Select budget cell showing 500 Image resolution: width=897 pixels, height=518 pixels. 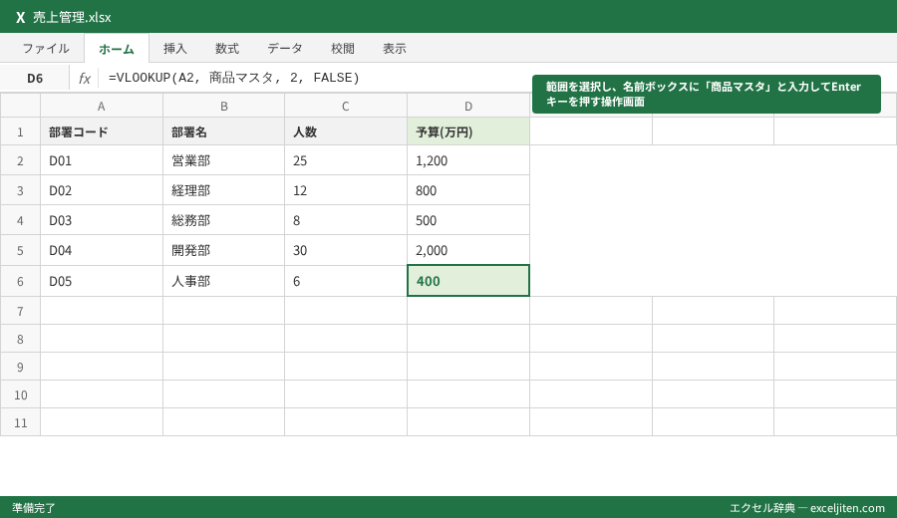[x=468, y=219]
